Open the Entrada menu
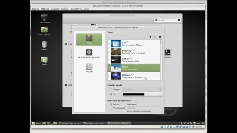Viewport: 237px width, 133px height. (x=65, y=9)
